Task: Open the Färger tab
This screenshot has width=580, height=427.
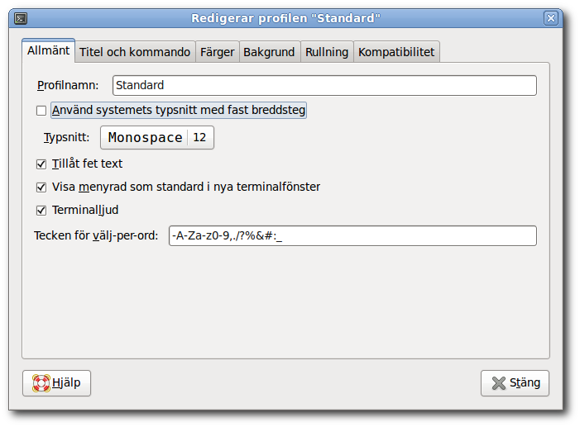Action: [218, 52]
